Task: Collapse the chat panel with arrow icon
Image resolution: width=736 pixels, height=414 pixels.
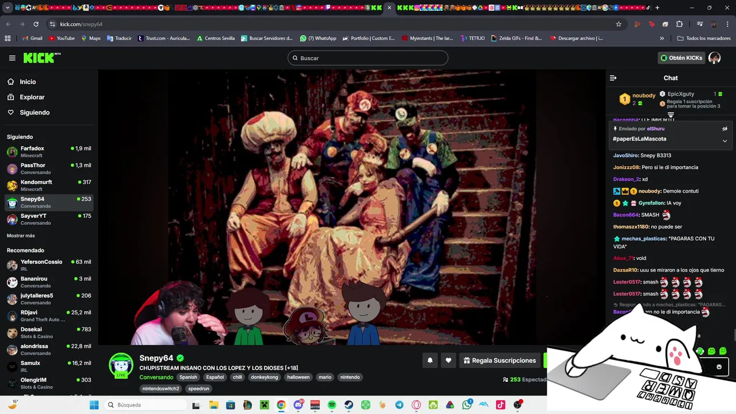Action: [x=613, y=78]
